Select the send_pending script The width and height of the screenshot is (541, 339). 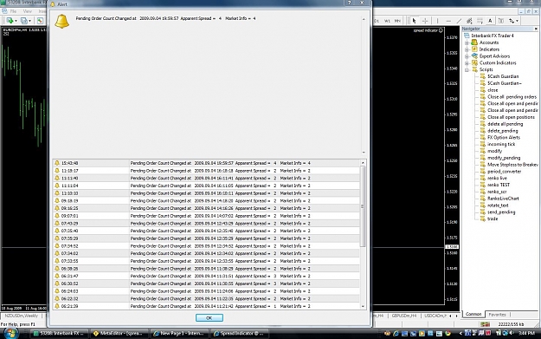click(501, 212)
